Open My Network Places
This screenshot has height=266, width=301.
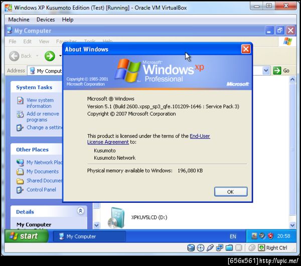coord(44,162)
